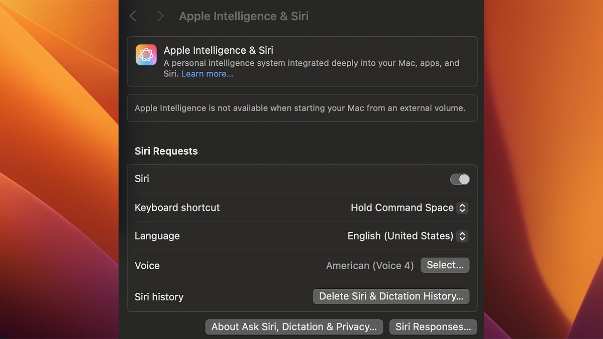This screenshot has width=603, height=339.
Task: Toggle the Siri switch
Action: point(460,179)
